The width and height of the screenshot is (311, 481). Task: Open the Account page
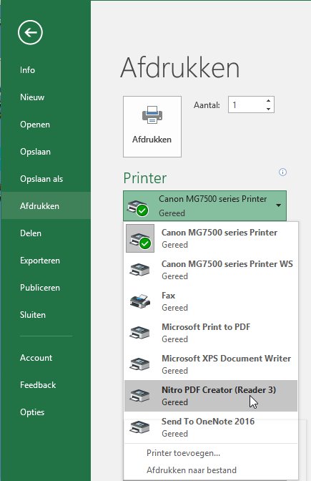coord(46,358)
